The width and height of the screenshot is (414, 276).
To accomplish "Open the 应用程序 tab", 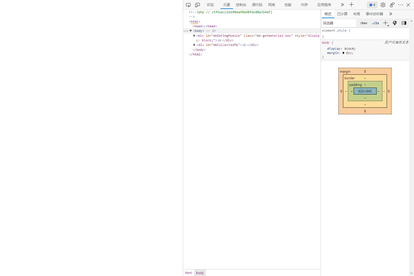I will [324, 5].
